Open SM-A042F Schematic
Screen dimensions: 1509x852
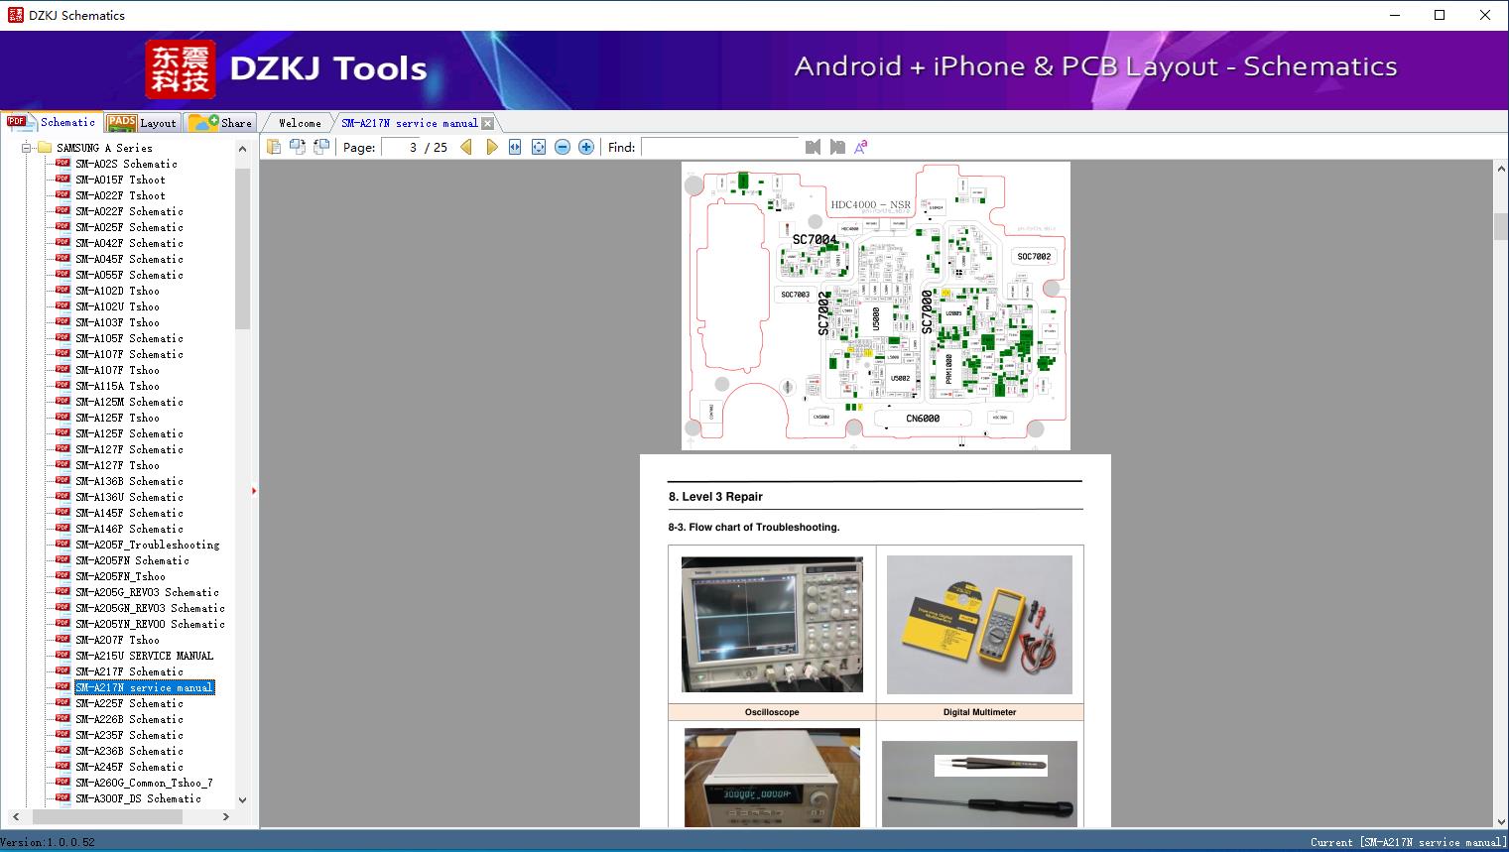pos(129,243)
